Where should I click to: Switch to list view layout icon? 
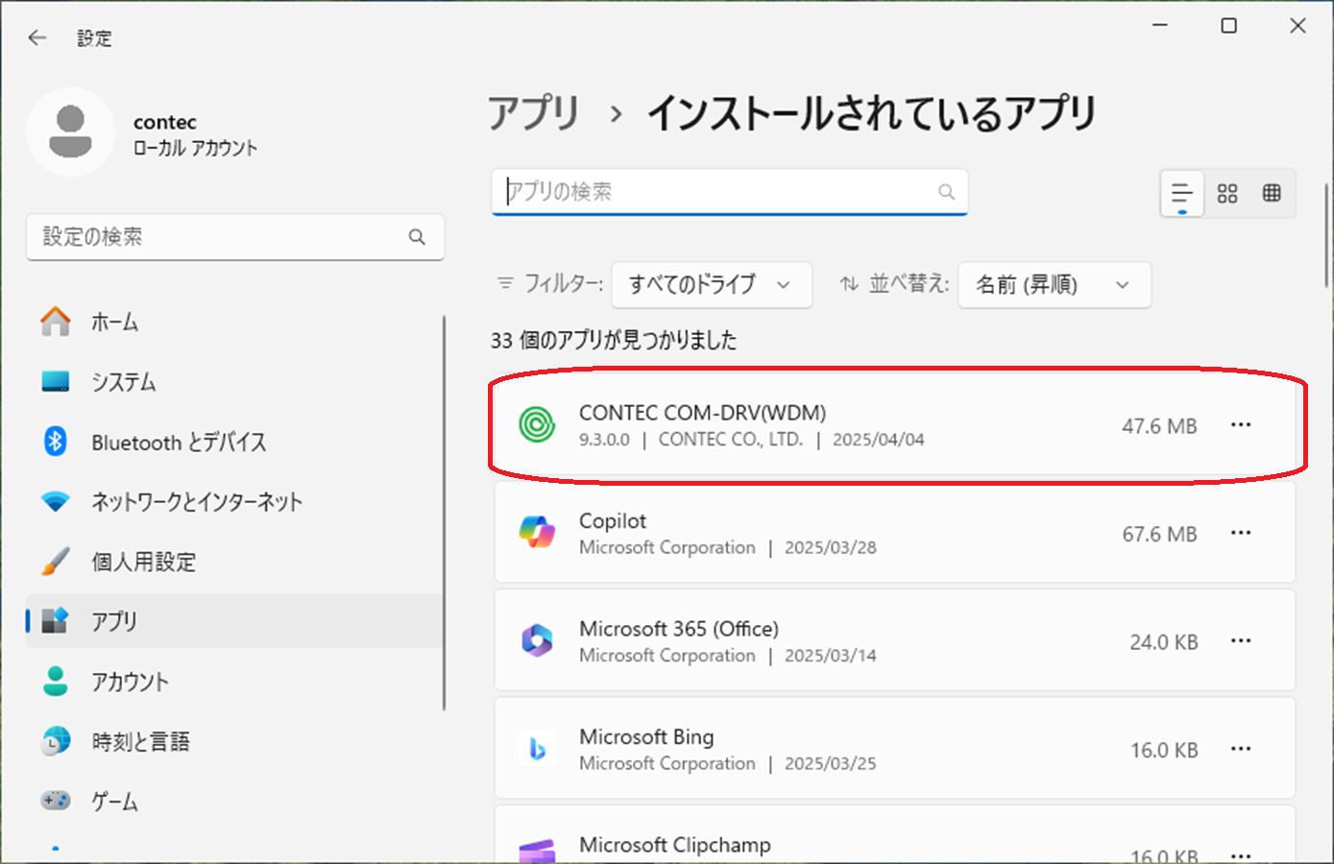click(x=1182, y=193)
